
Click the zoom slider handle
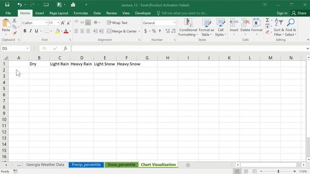pos(278,172)
